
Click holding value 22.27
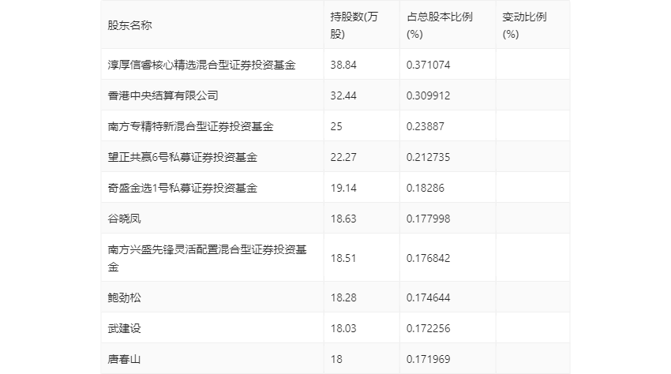click(343, 157)
